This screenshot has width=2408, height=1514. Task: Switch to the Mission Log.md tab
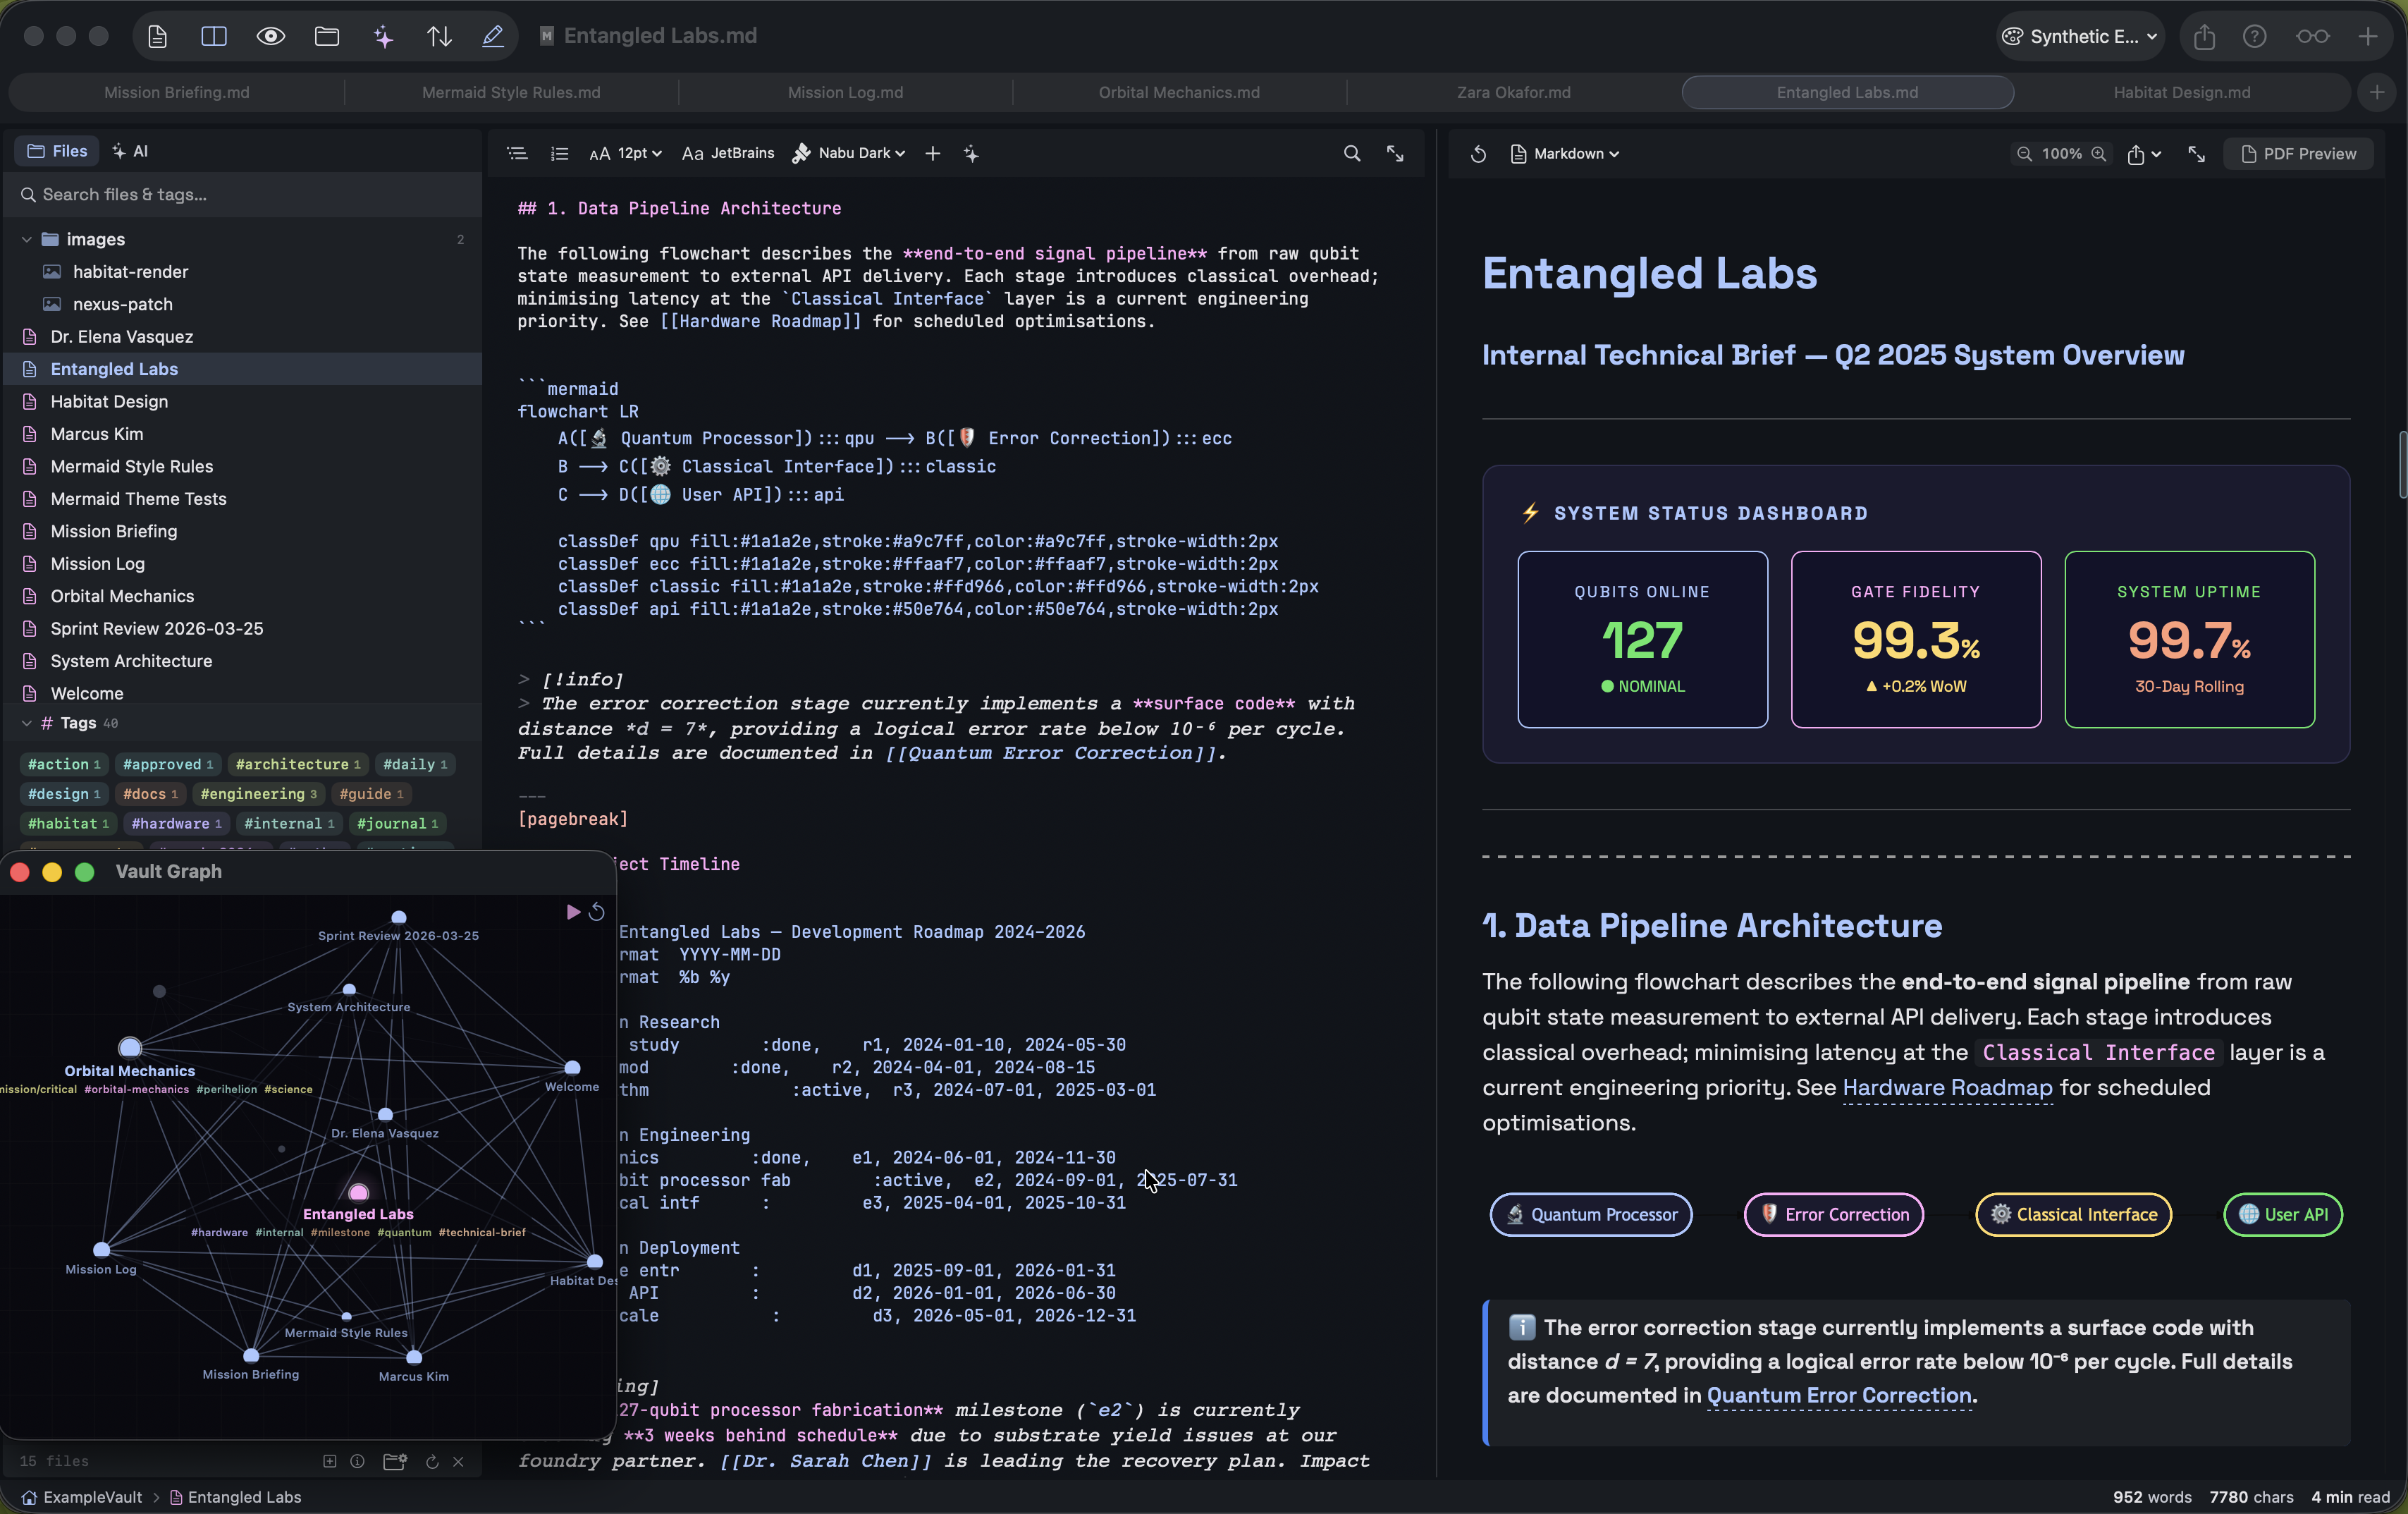tap(845, 92)
